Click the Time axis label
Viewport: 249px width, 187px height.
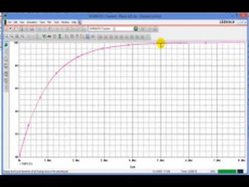pyautogui.click(x=132, y=167)
